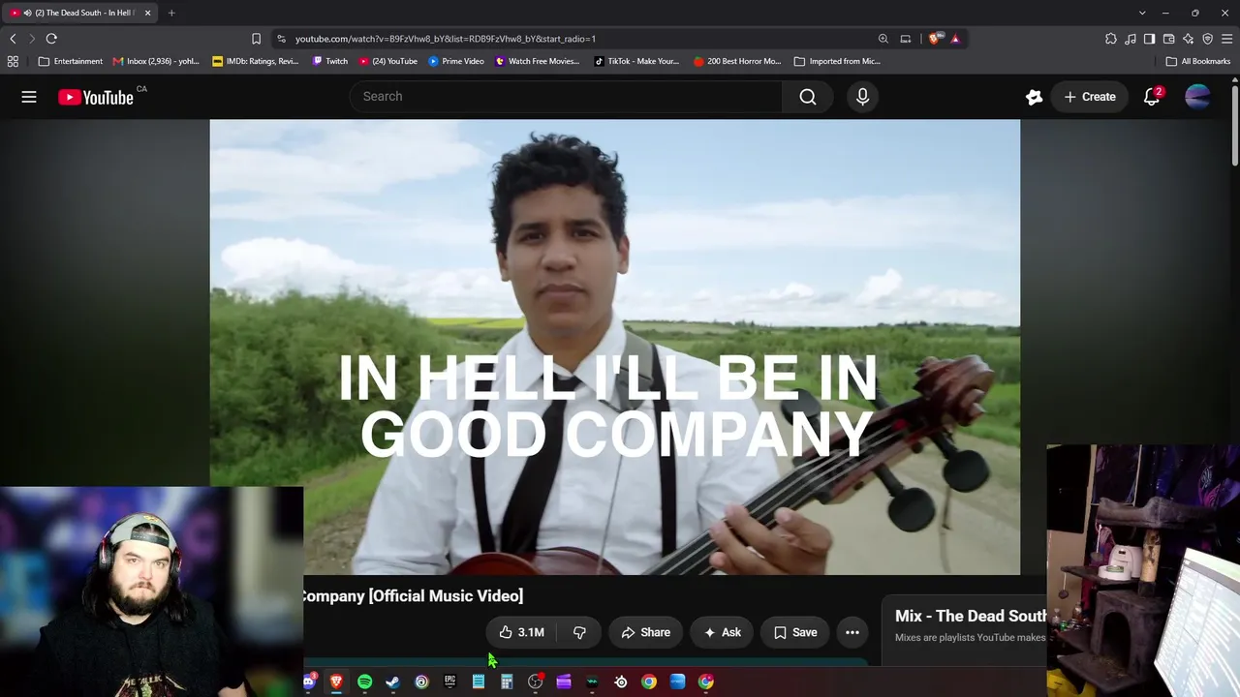
Task: Open Steam from the taskbar
Action: pos(392,682)
